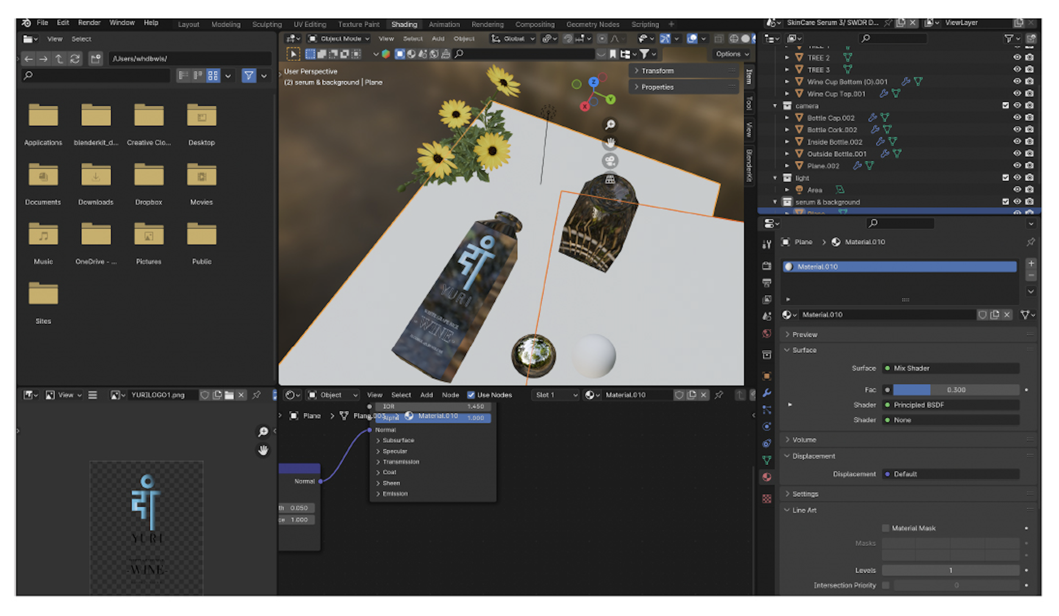The width and height of the screenshot is (1059, 616).
Task: Open the Downloads folder thumbnail
Action: pyautogui.click(x=96, y=176)
